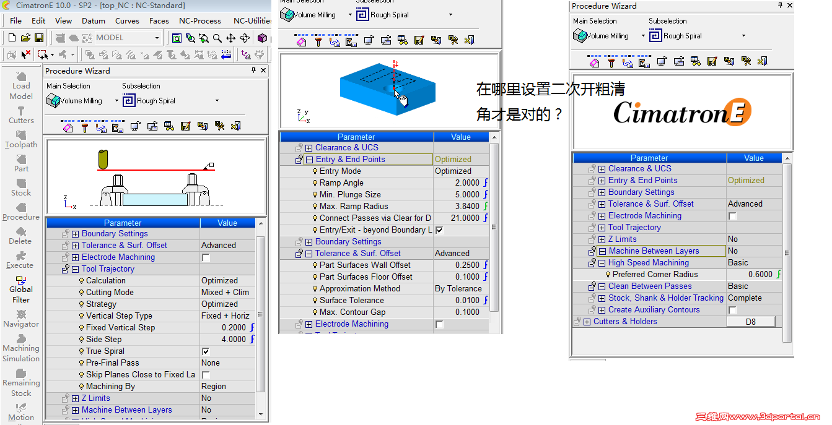Click the purple cube render icon
832x425 pixels.
coord(263,38)
